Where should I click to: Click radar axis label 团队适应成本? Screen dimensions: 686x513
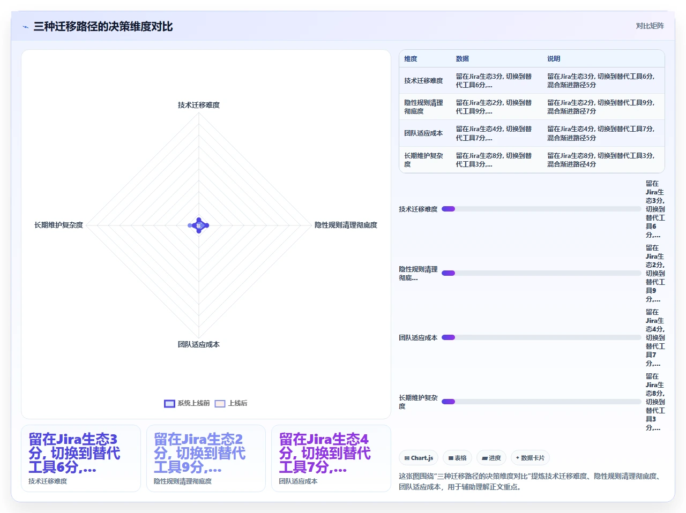199,344
